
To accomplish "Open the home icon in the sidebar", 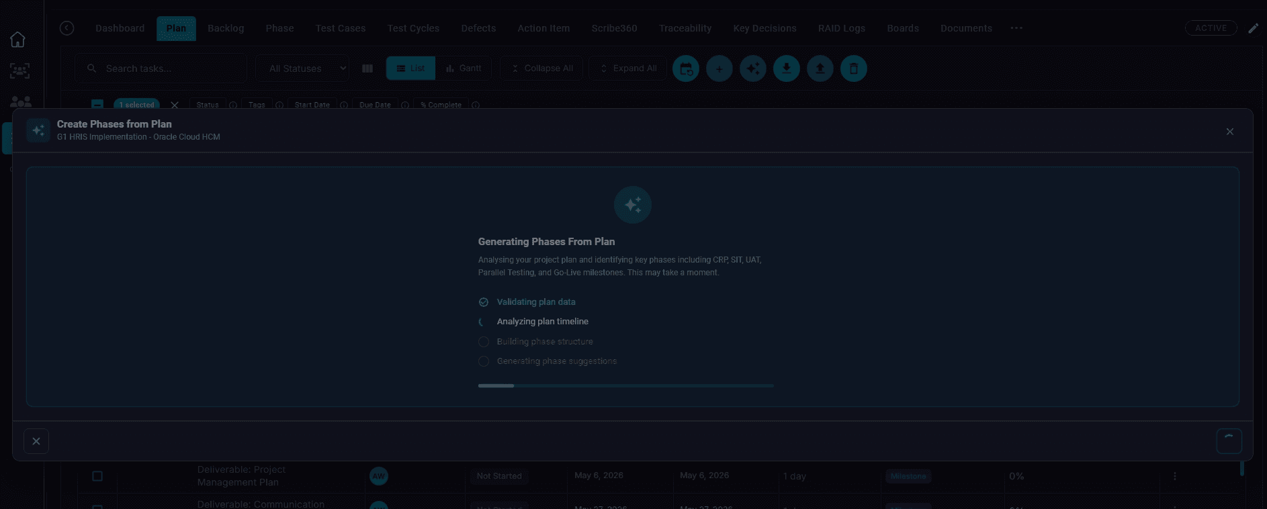I will (17, 40).
